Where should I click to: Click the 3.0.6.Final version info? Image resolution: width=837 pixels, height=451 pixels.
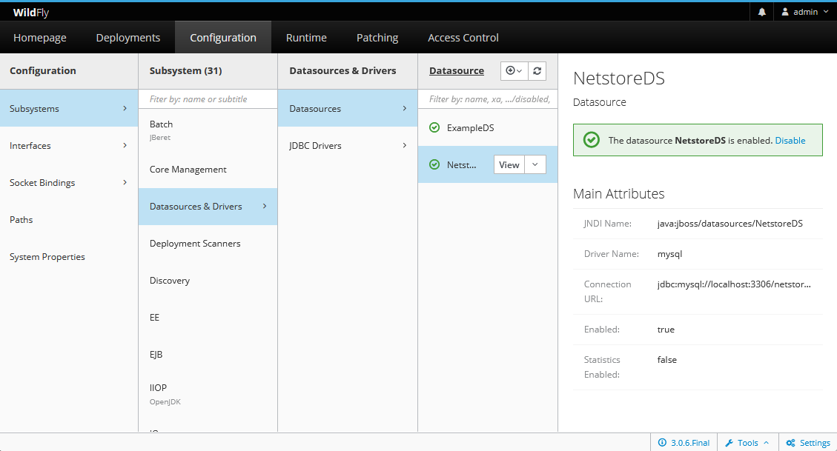[684, 442]
